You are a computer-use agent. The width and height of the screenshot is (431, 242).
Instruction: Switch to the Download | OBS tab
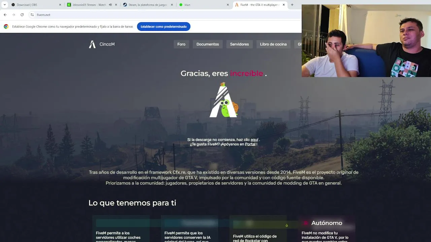(x=36, y=5)
